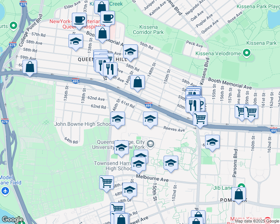Viewport: 280px width, 224px height.
Task: Click Kissena Velodrome green pin
Action: click(246, 53)
